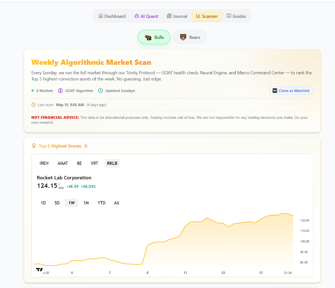
Task: Click the 'GOAT Algorithm' label
Action: 79,91
